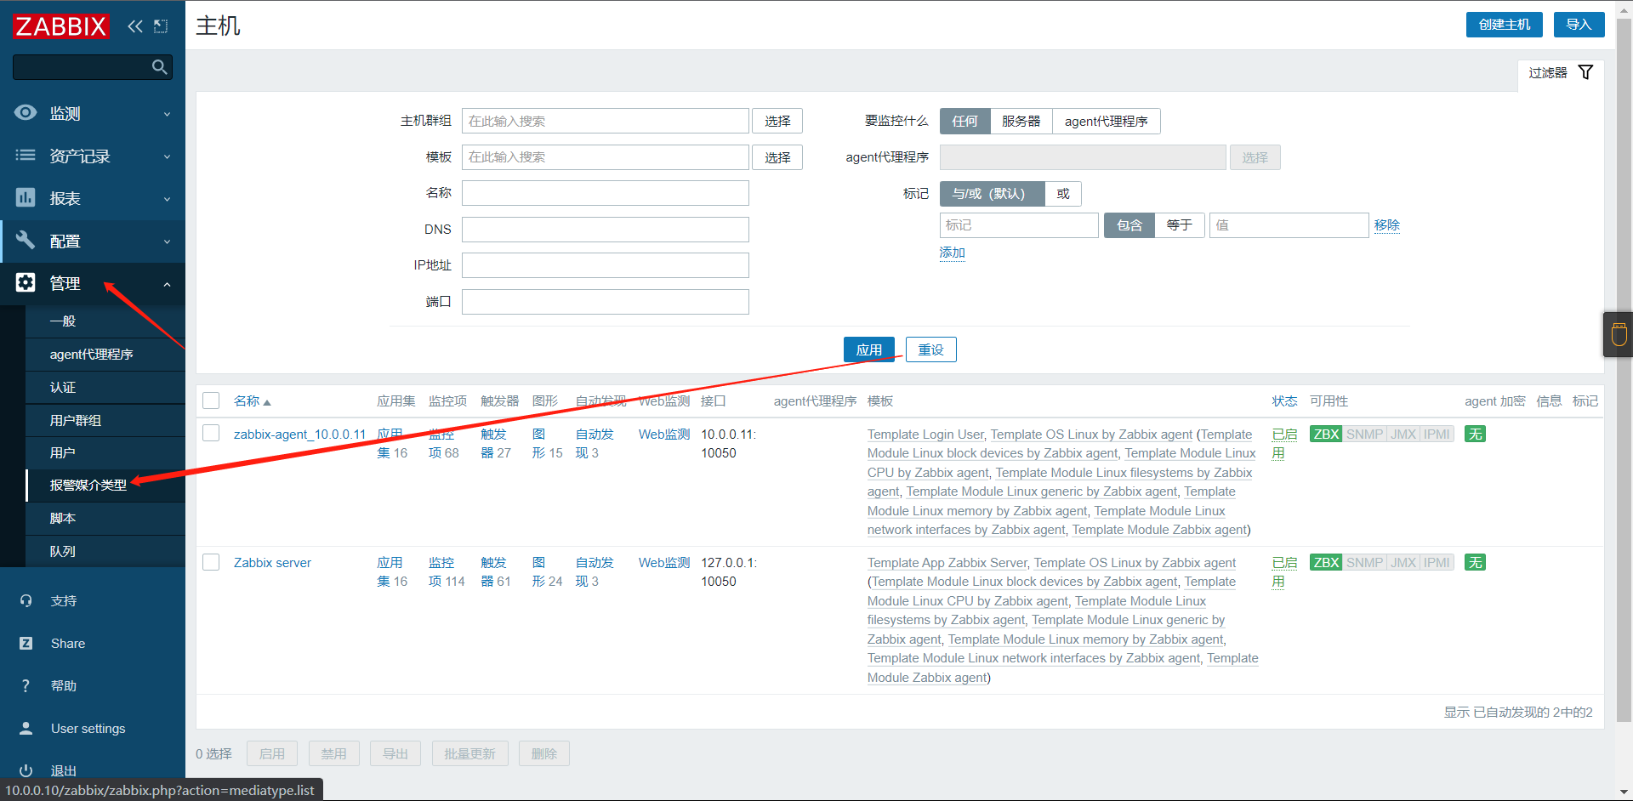This screenshot has height=801, width=1633.
Task: Click the Zabbix logo
Action: [61, 26]
